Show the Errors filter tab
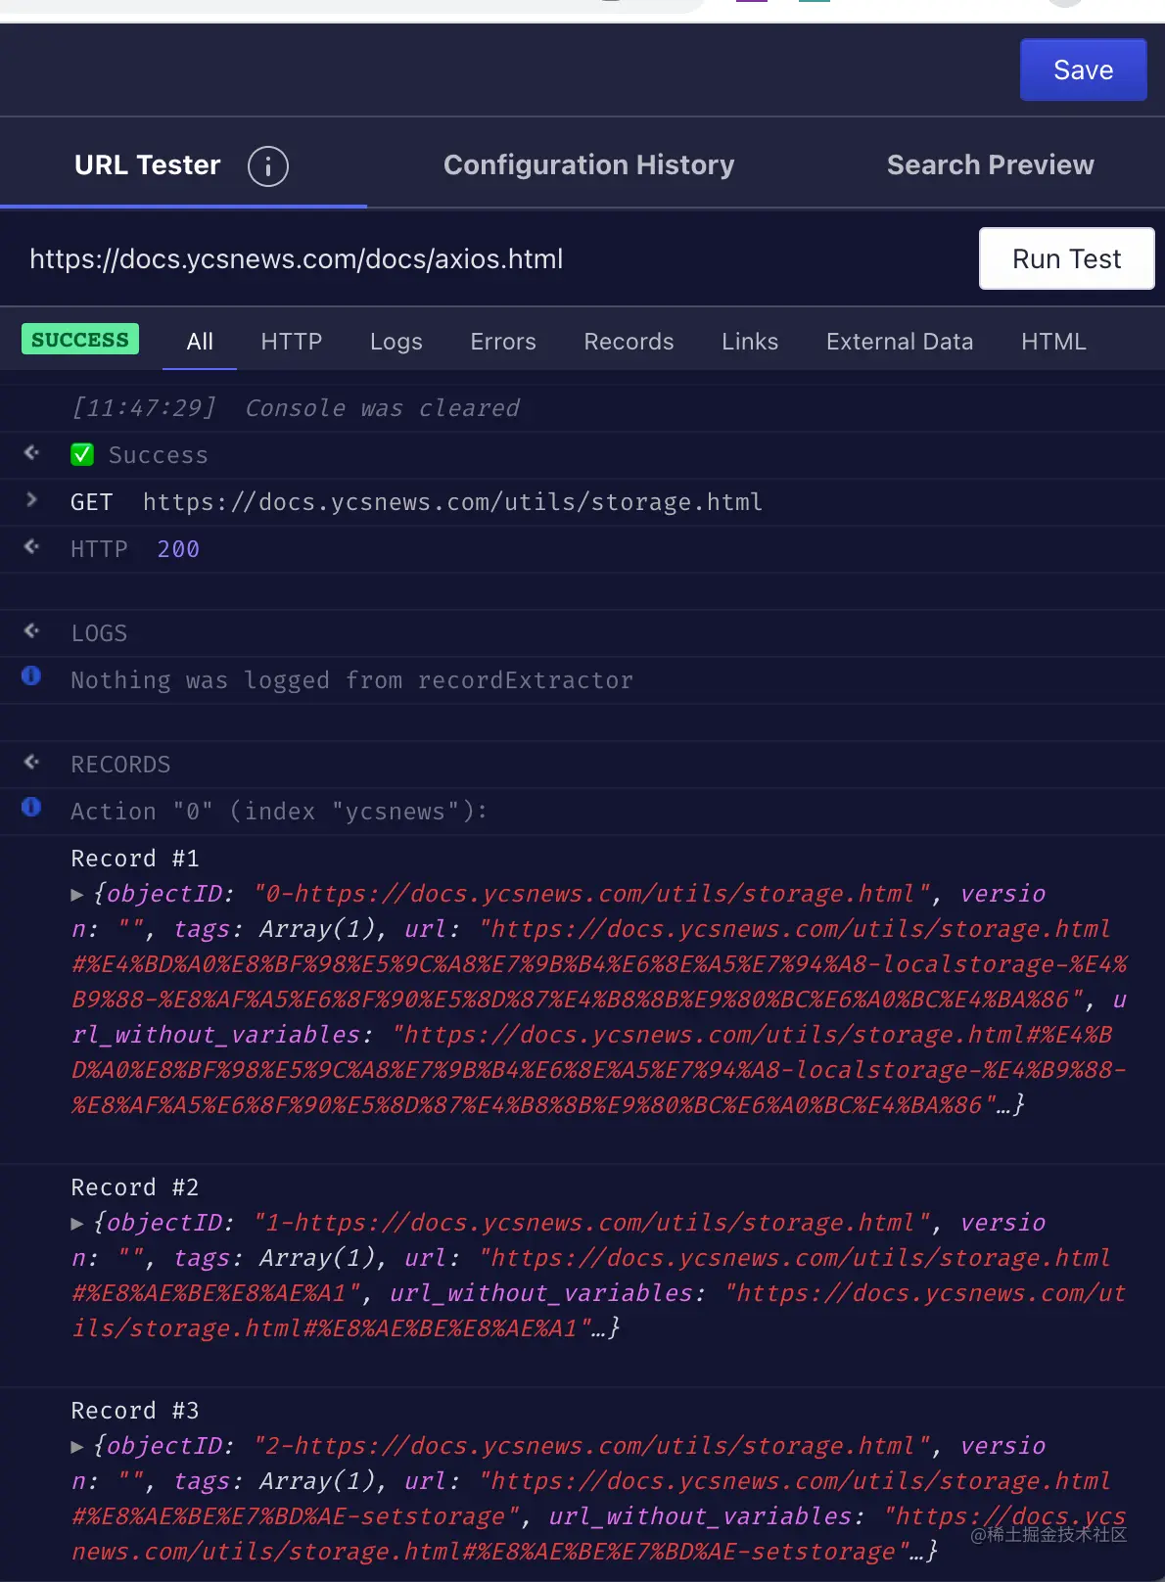 coord(502,342)
